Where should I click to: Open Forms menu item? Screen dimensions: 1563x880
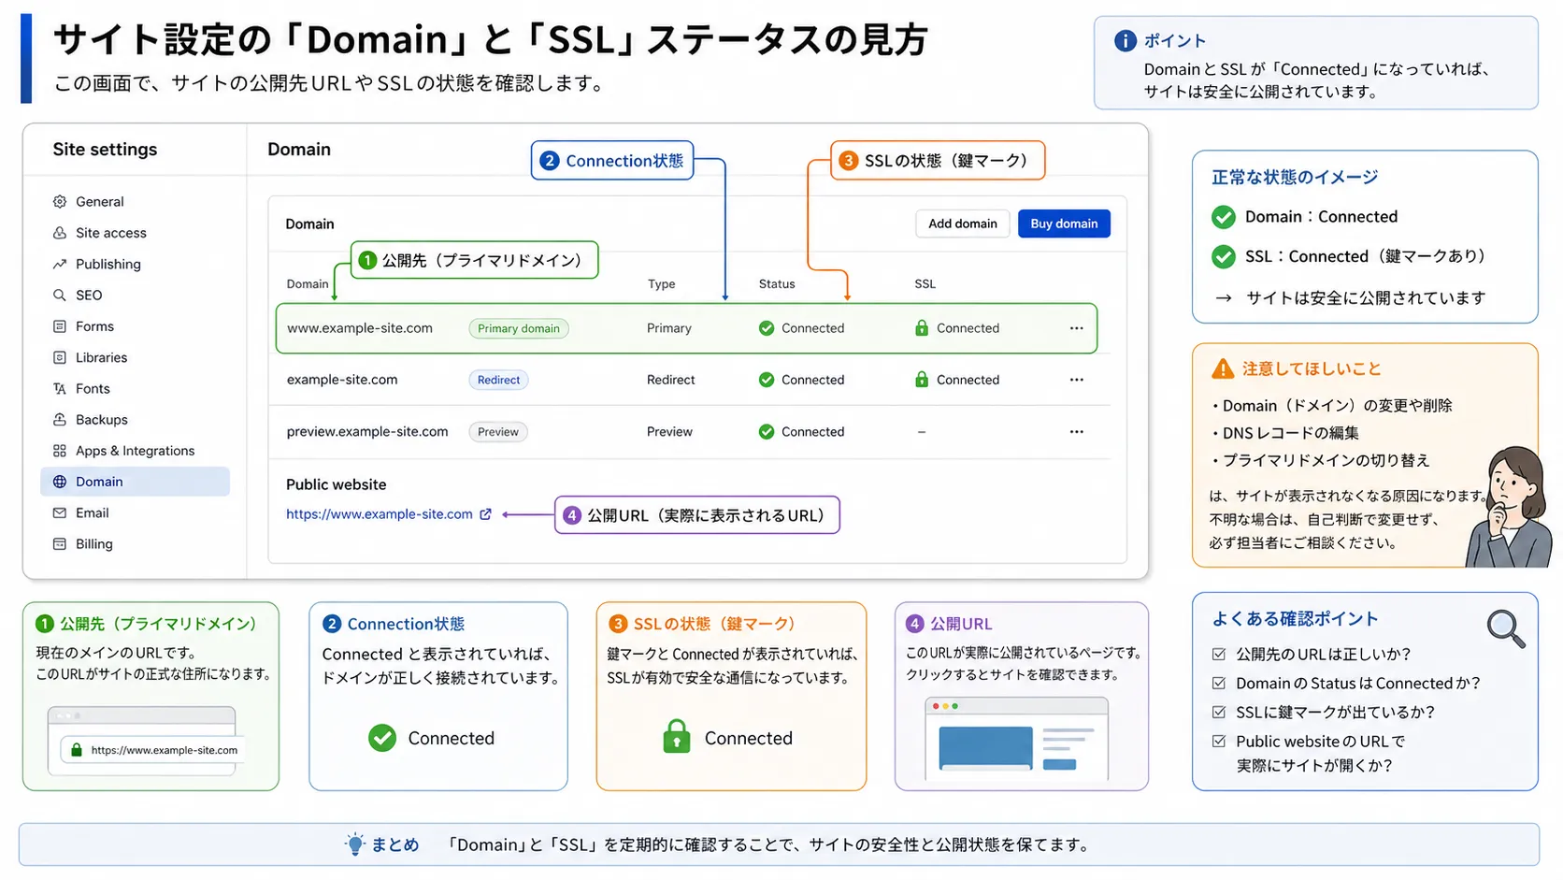click(x=136, y=326)
